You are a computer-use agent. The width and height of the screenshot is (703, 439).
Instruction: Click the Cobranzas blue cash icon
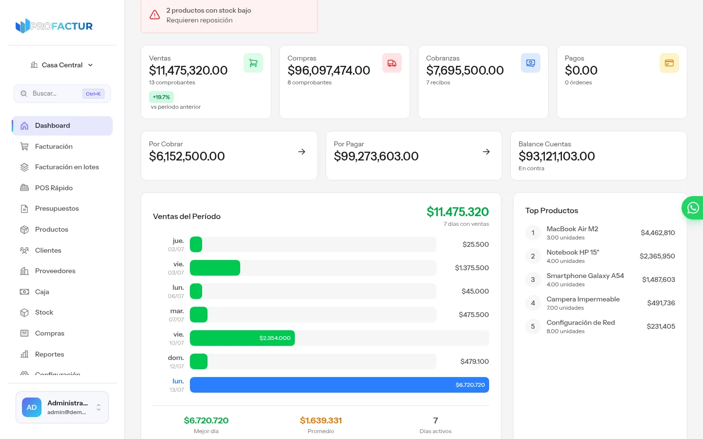(531, 63)
